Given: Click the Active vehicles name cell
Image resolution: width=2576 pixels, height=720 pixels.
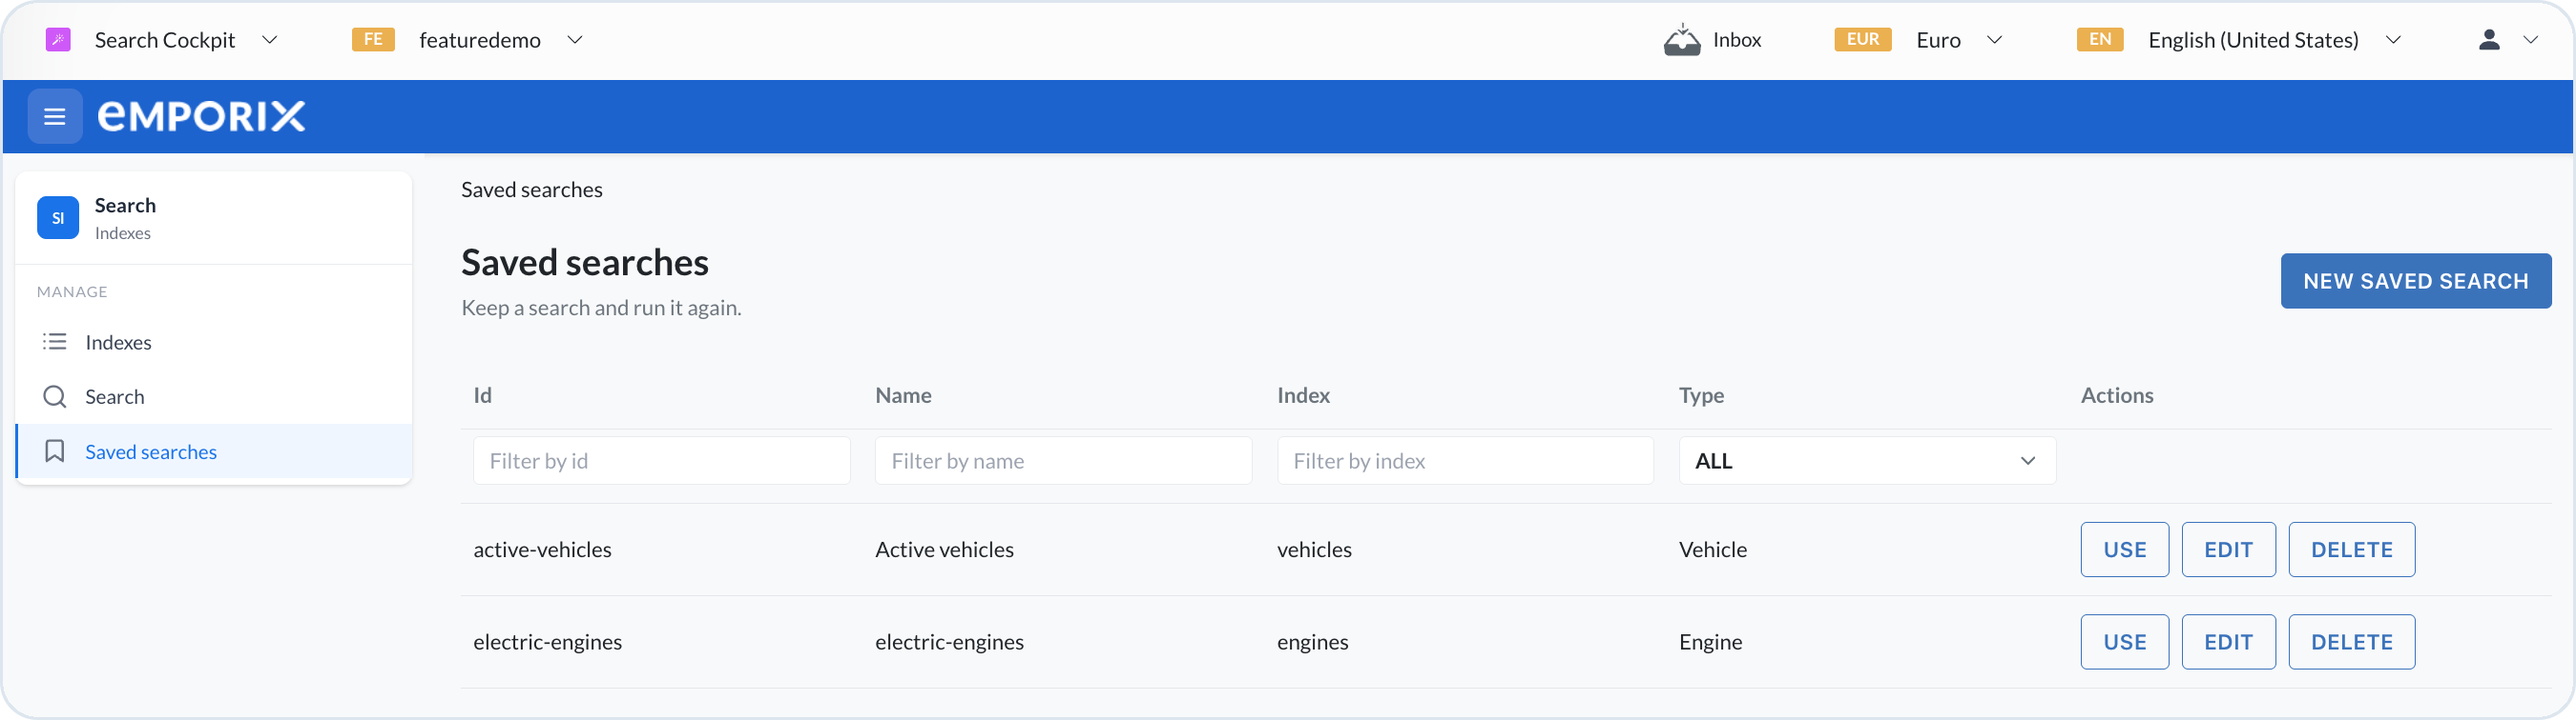Looking at the screenshot, I should [x=945, y=550].
